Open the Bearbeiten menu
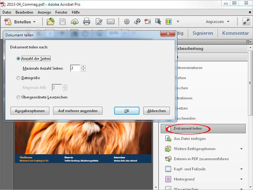253x190 pixels. (x=24, y=12)
